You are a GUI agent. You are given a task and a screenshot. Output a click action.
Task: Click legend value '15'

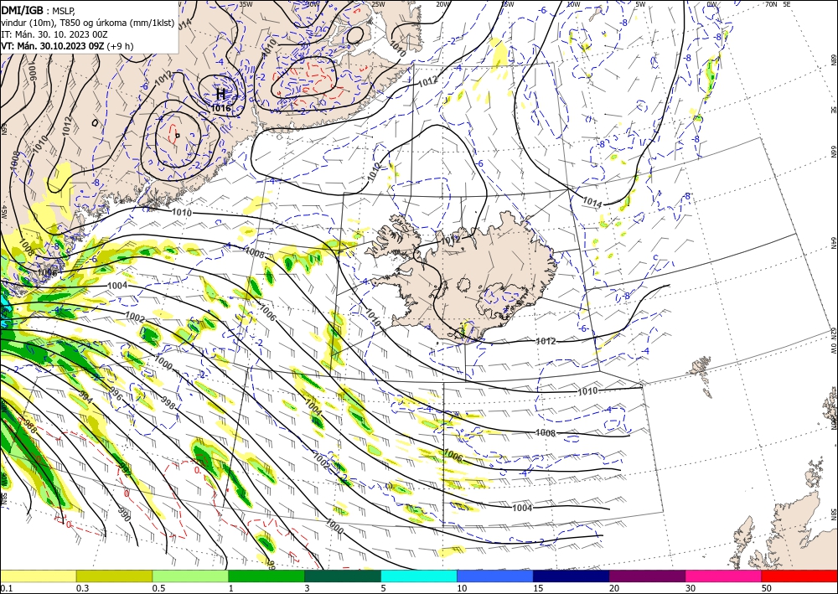point(538,588)
